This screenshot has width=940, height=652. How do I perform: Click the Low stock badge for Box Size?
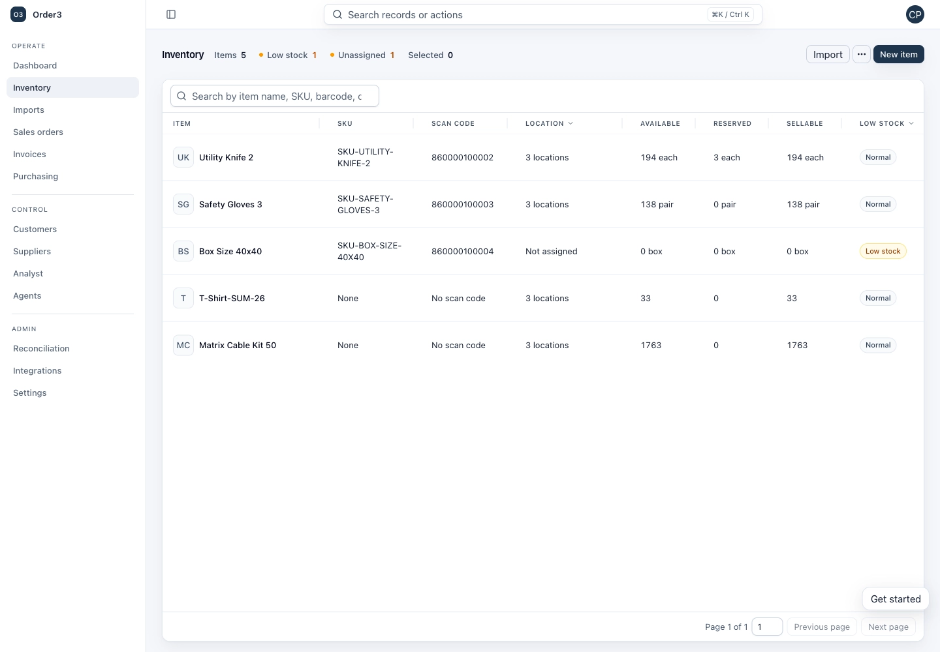pyautogui.click(x=883, y=251)
